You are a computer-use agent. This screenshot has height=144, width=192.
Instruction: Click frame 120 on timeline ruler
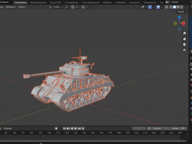tap(67, 133)
